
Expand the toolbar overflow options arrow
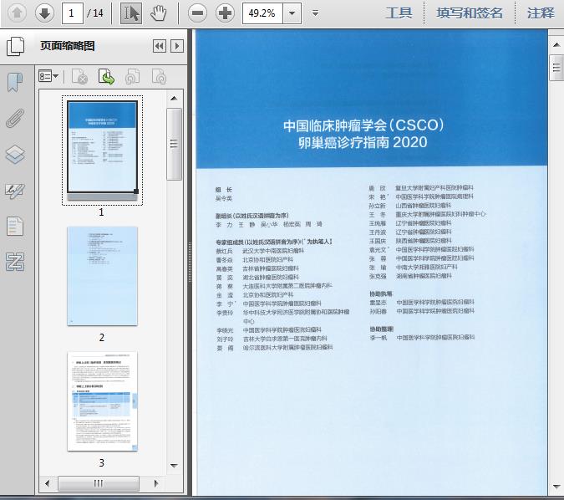[x=315, y=13]
